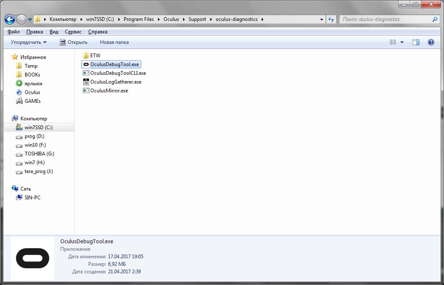Screen dimensions: 444x285
Task: Click the magnifier search icon
Action: [435, 19]
